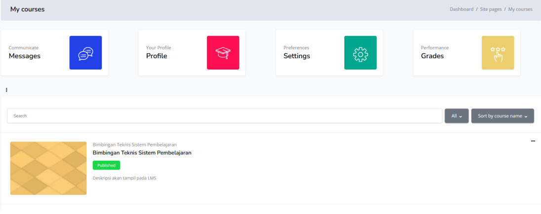Click the green Settings gear icon
Image resolution: width=541 pixels, height=214 pixels.
(360, 53)
